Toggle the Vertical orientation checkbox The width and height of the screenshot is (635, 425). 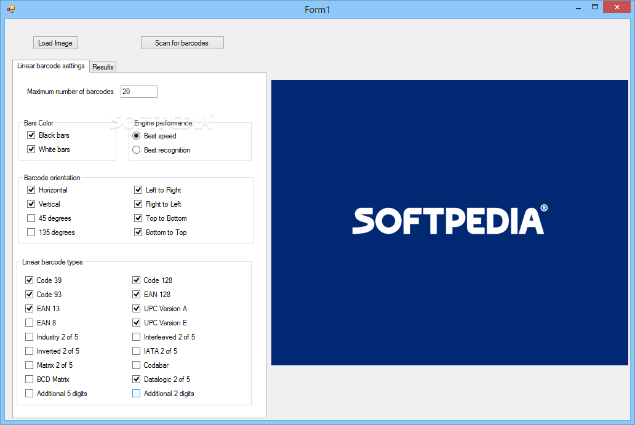(x=31, y=204)
